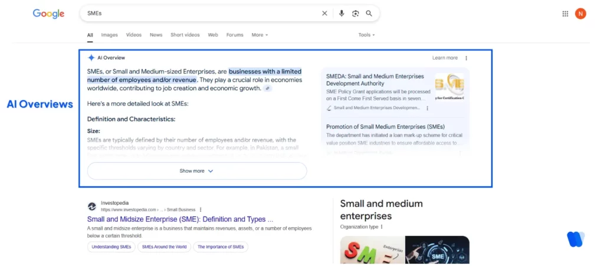Image resolution: width=604 pixels, height=266 pixels.
Task: Click the AI Overview sparkle icon
Action: click(x=91, y=58)
